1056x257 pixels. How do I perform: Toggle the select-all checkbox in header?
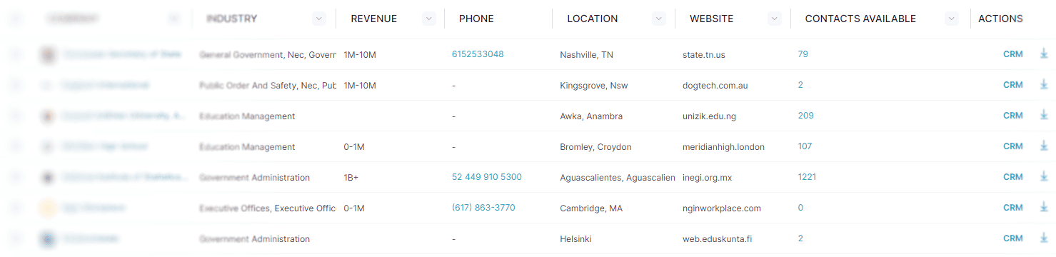(x=16, y=19)
